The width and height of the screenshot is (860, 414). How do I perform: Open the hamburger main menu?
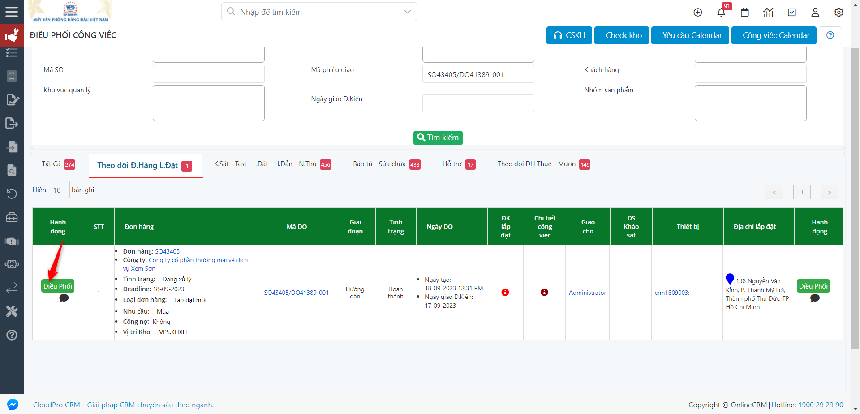12,12
